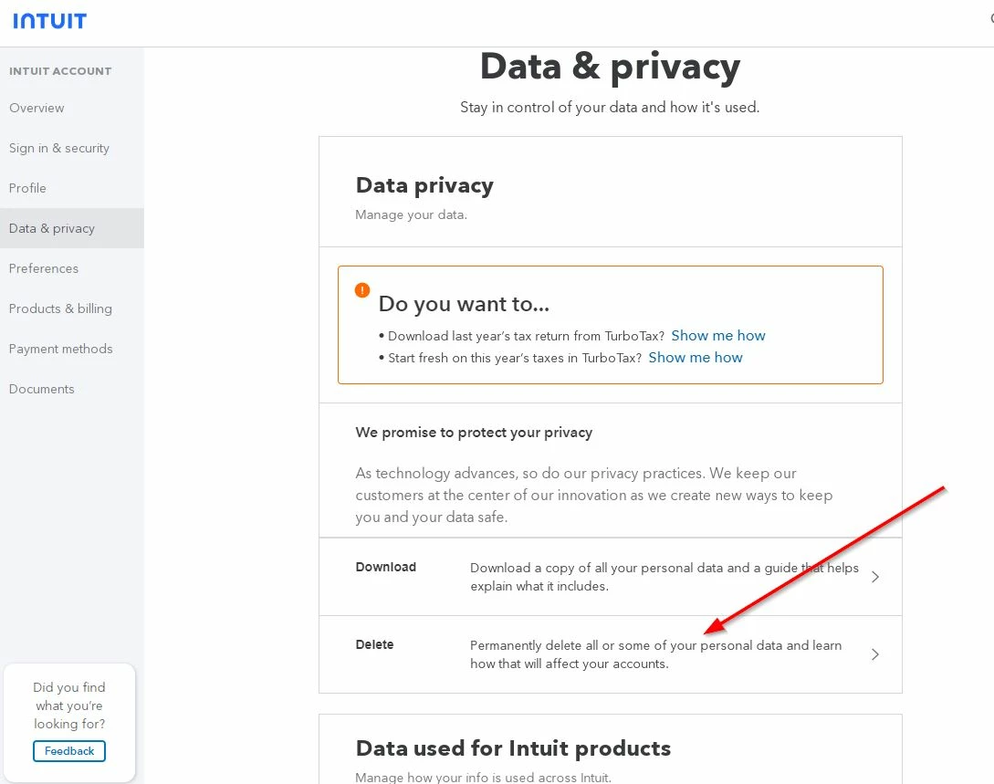Navigate to Products & billing
The height and width of the screenshot is (784, 994).
point(60,308)
